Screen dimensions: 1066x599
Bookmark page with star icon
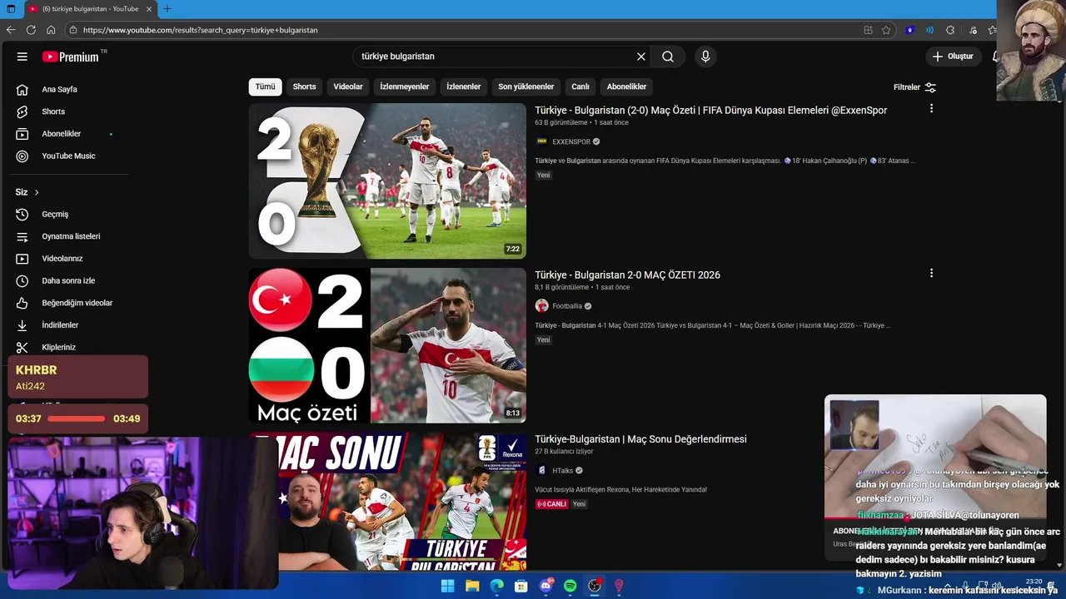[x=886, y=30]
